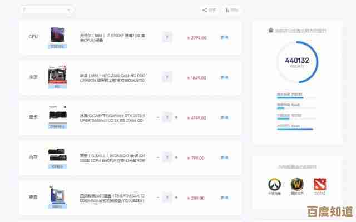Open the Gigabyte RTX 2070 Super graphics card thumbnail
Viewport: 356px width, 222px height.
click(x=58, y=115)
